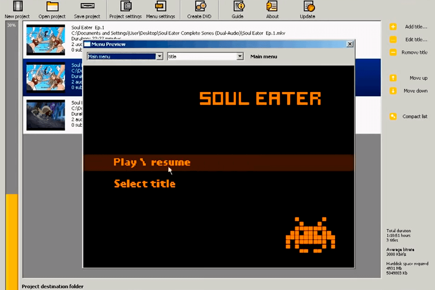This screenshot has height=290, width=435.
Task: Expand the title dropdown in Menu Preview
Action: [240, 57]
